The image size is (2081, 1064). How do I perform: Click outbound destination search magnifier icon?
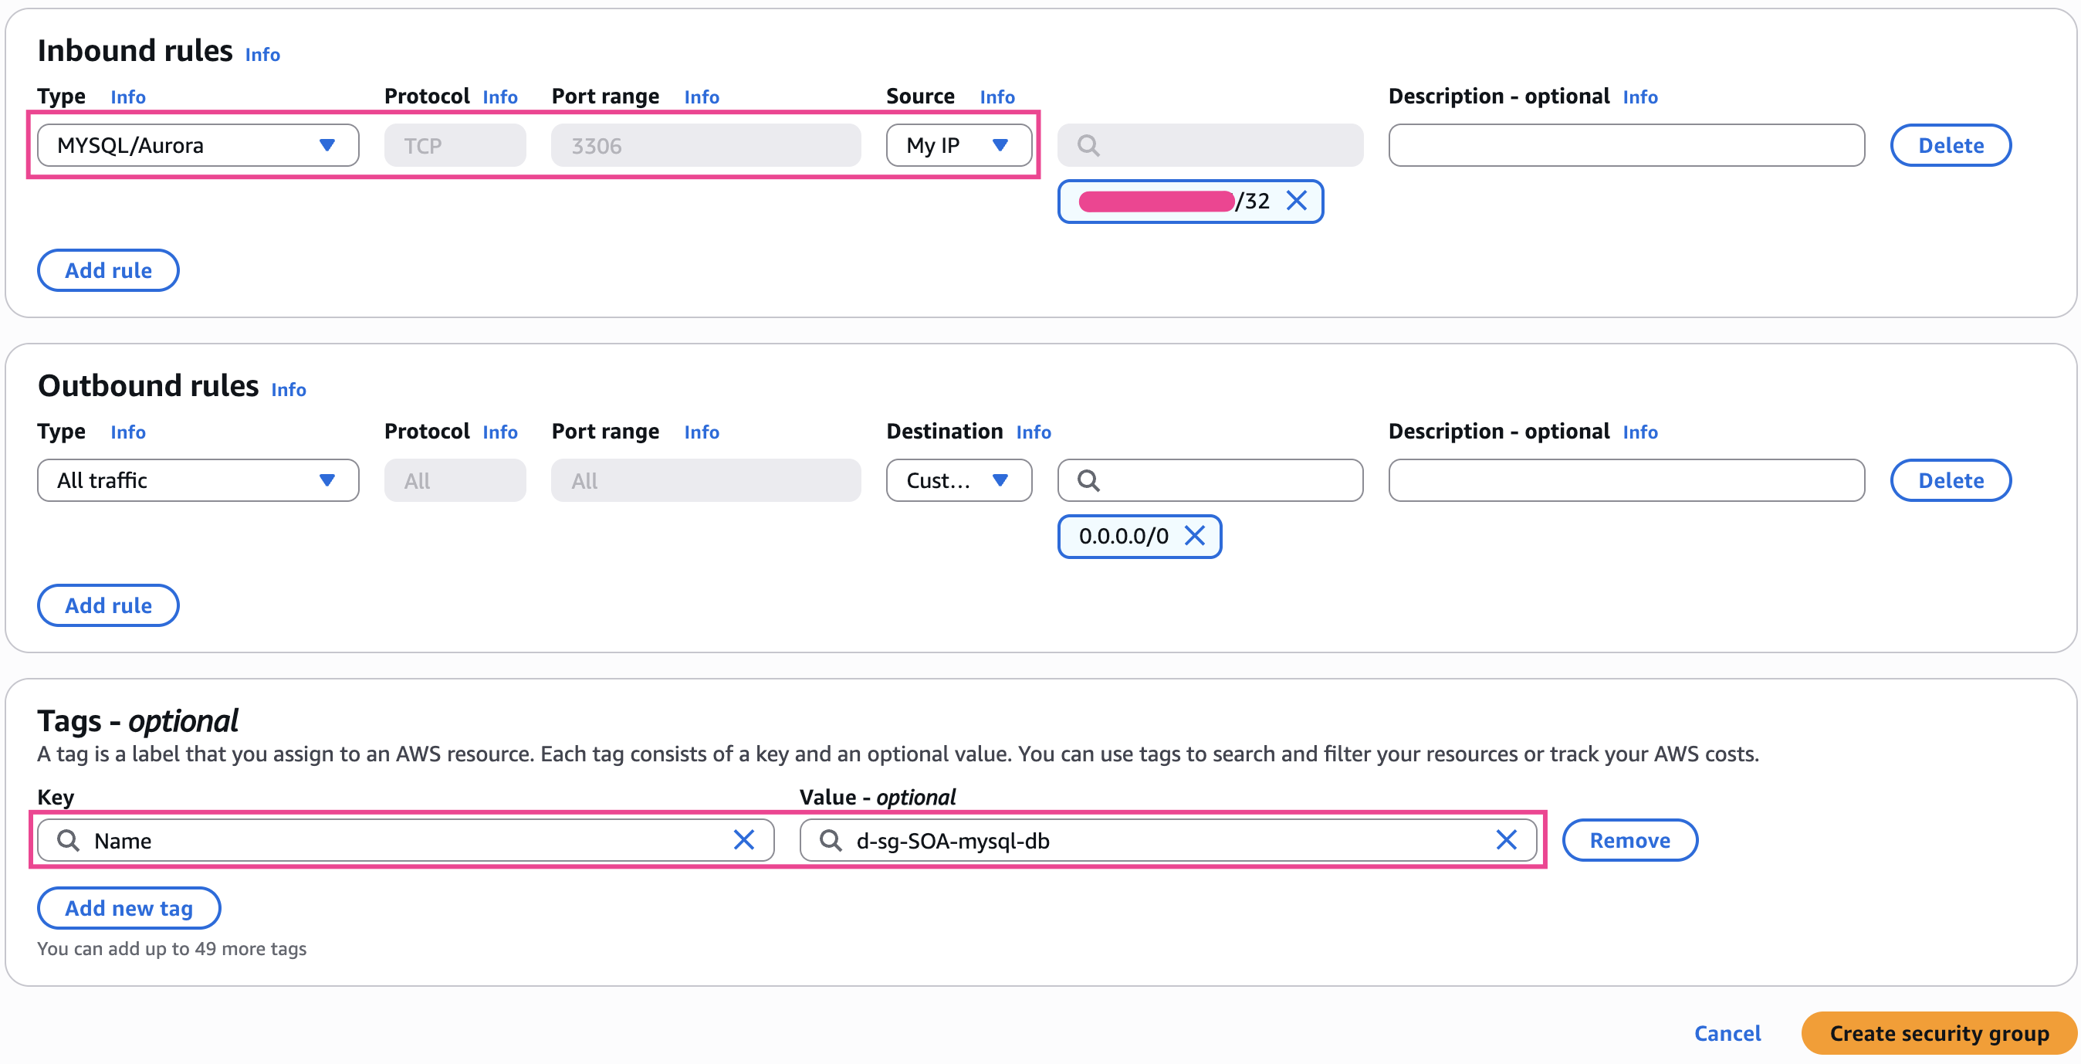pos(1088,481)
